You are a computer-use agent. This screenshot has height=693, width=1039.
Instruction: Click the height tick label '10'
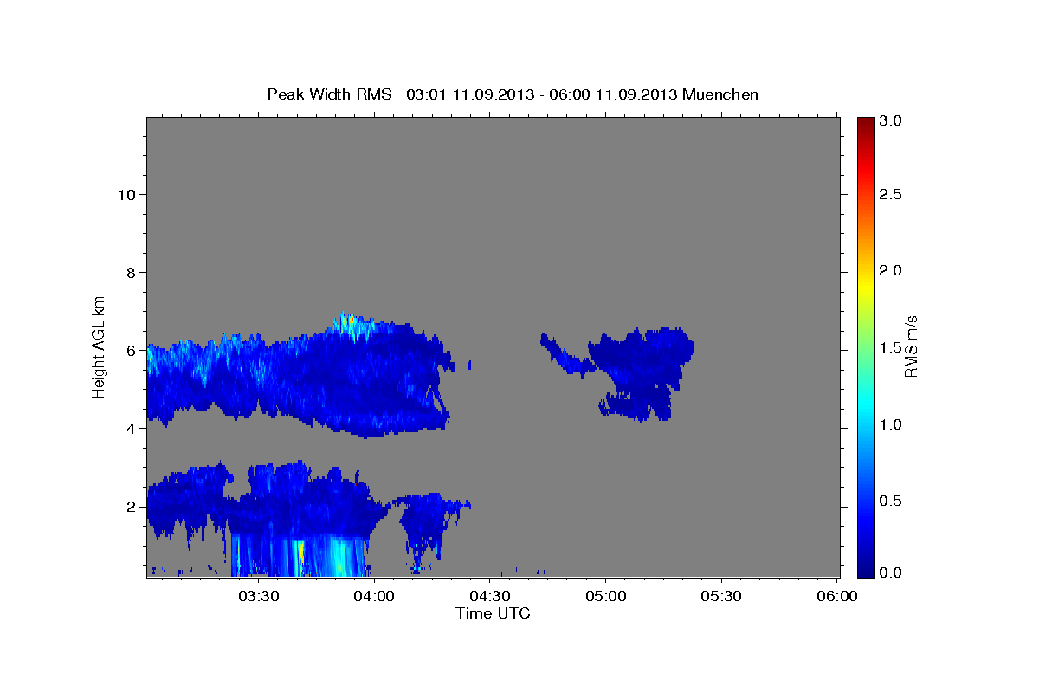pos(126,195)
